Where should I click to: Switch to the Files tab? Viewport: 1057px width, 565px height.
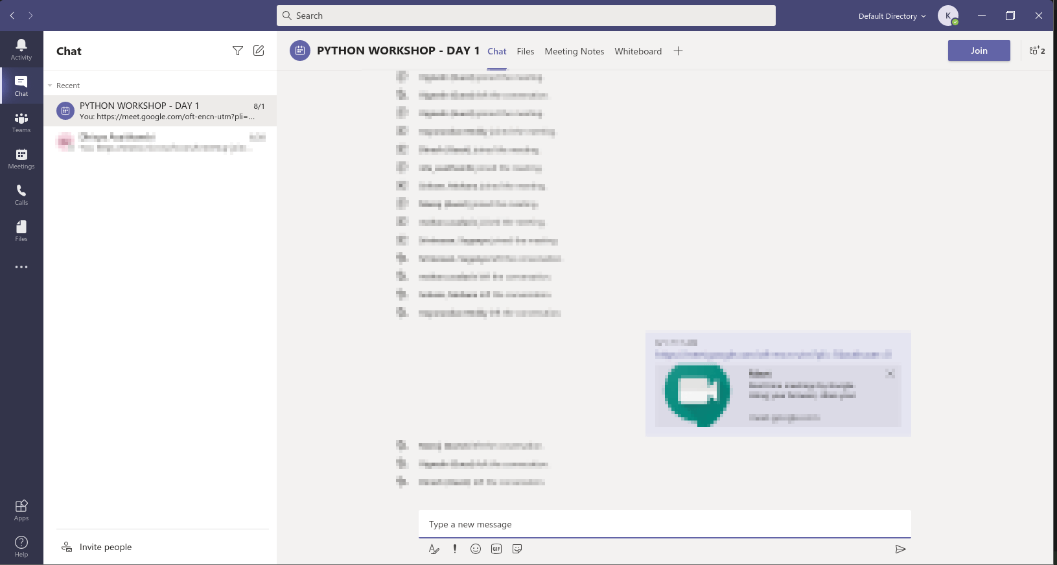coord(526,51)
